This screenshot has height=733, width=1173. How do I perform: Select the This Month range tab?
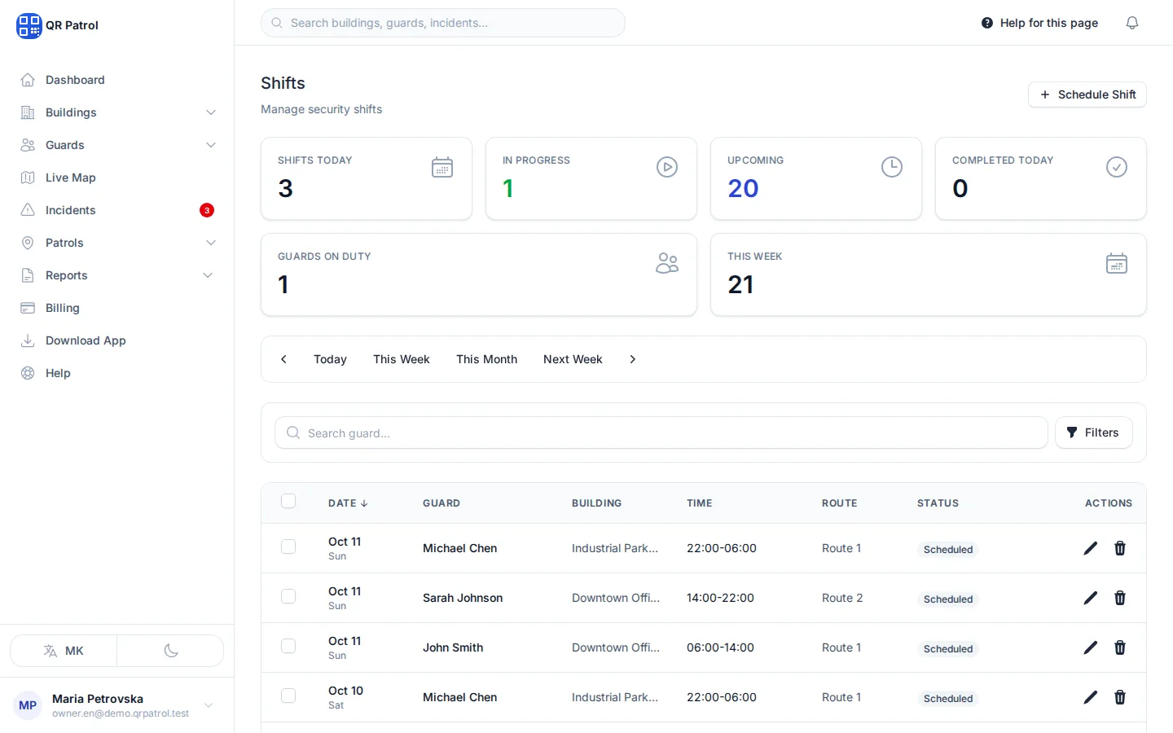(486, 359)
